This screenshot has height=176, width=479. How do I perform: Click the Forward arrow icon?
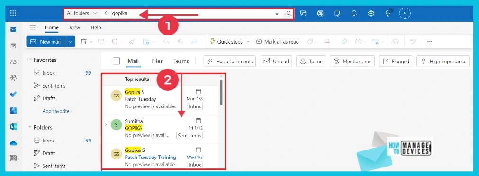[194, 42]
